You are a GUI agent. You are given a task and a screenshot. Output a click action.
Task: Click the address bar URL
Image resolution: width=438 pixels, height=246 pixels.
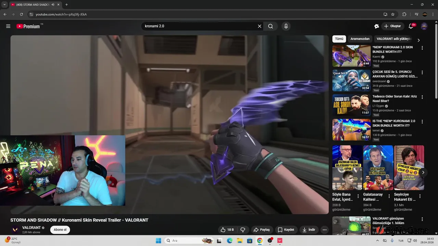(61, 14)
